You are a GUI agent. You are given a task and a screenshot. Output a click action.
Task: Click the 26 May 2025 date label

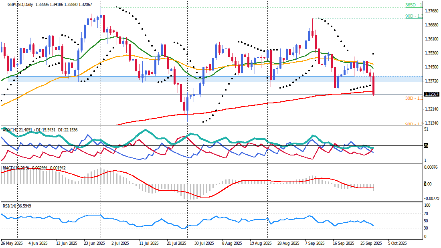click(12, 243)
